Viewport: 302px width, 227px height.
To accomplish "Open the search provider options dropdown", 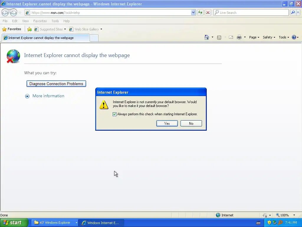I will [x=298, y=13].
